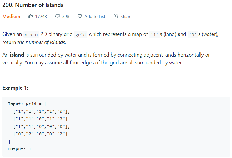Click the heart icon beside Add to List

click(80, 16)
